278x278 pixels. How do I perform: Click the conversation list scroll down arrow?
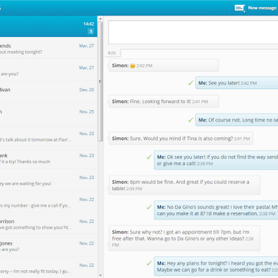pyautogui.click(x=100, y=275)
